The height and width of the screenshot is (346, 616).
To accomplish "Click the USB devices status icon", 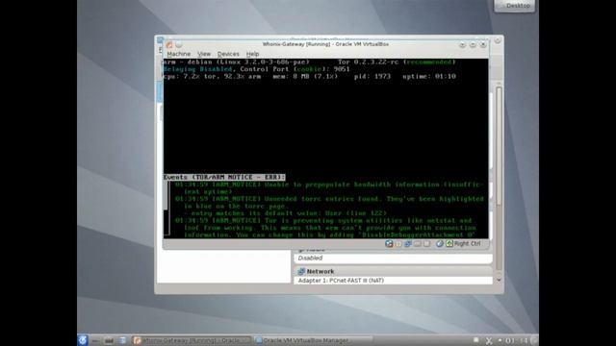I will [417, 243].
